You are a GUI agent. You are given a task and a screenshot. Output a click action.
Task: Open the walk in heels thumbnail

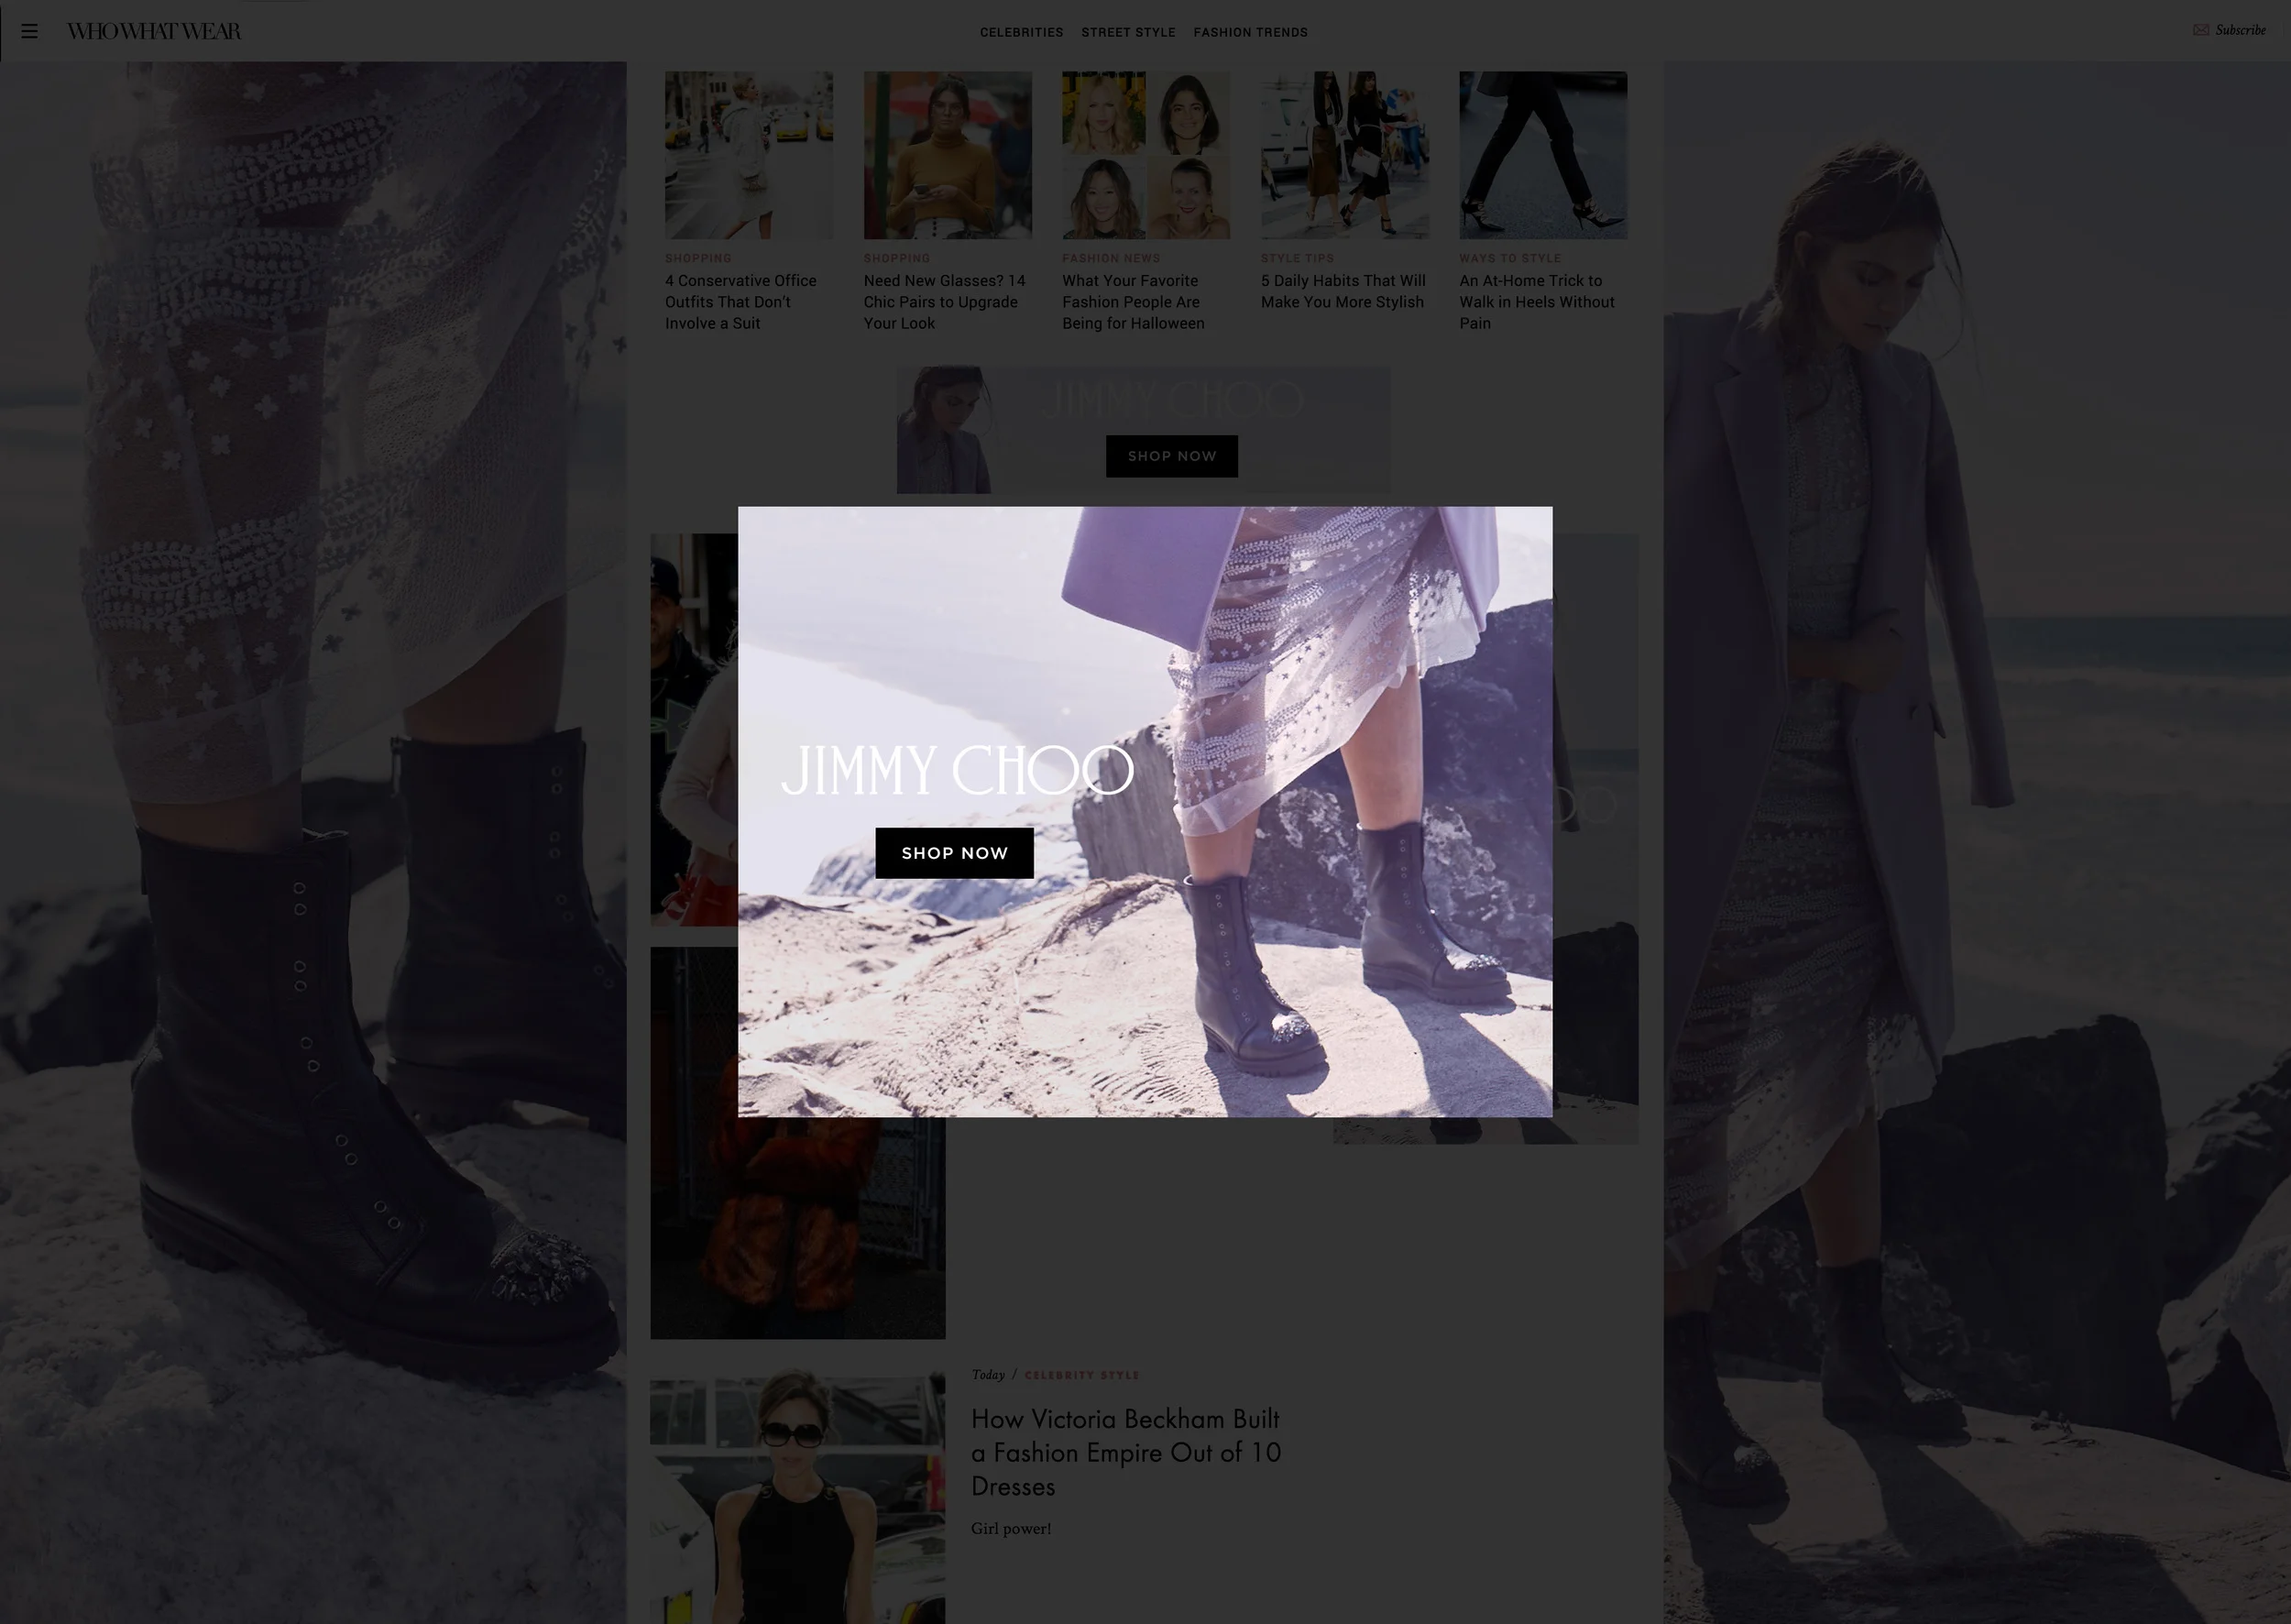(1543, 155)
